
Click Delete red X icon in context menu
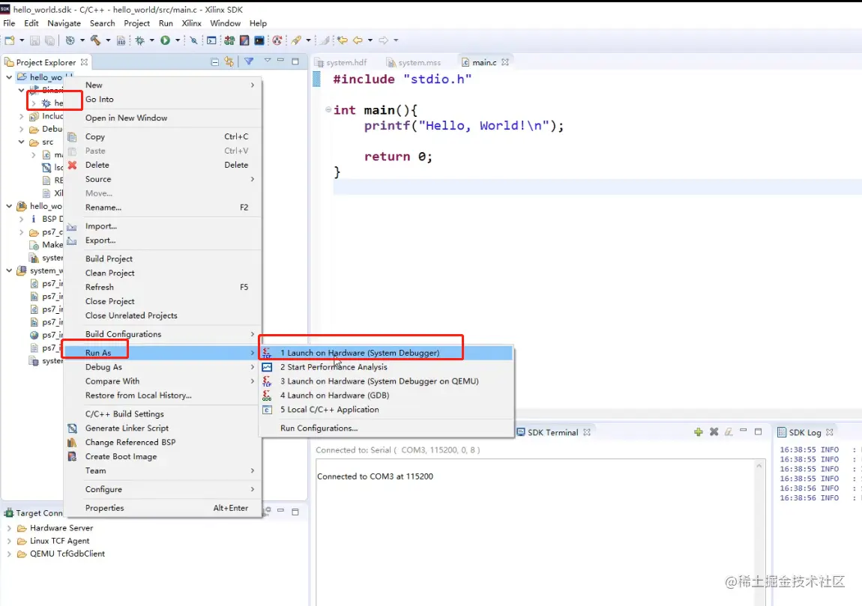tap(72, 165)
